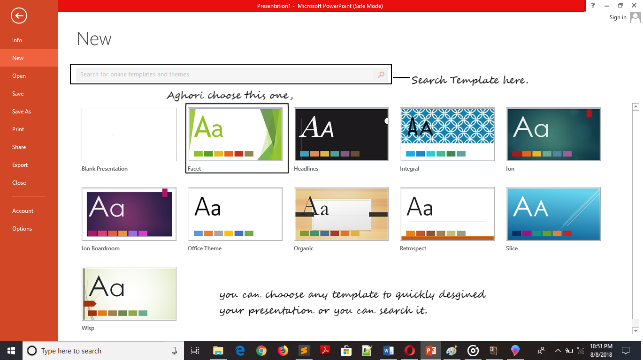Show hidden system tray icons

click(558, 351)
